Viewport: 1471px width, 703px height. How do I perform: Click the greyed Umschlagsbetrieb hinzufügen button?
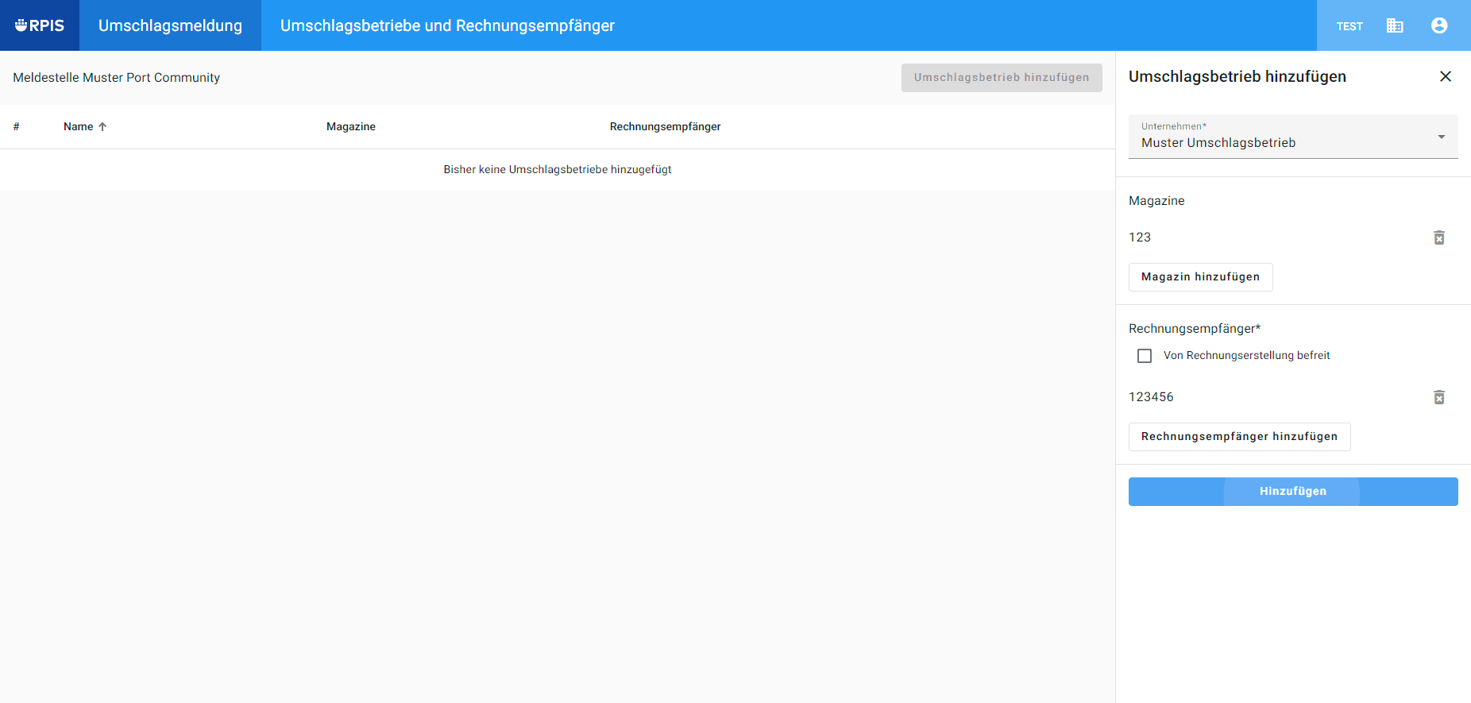1002,78
